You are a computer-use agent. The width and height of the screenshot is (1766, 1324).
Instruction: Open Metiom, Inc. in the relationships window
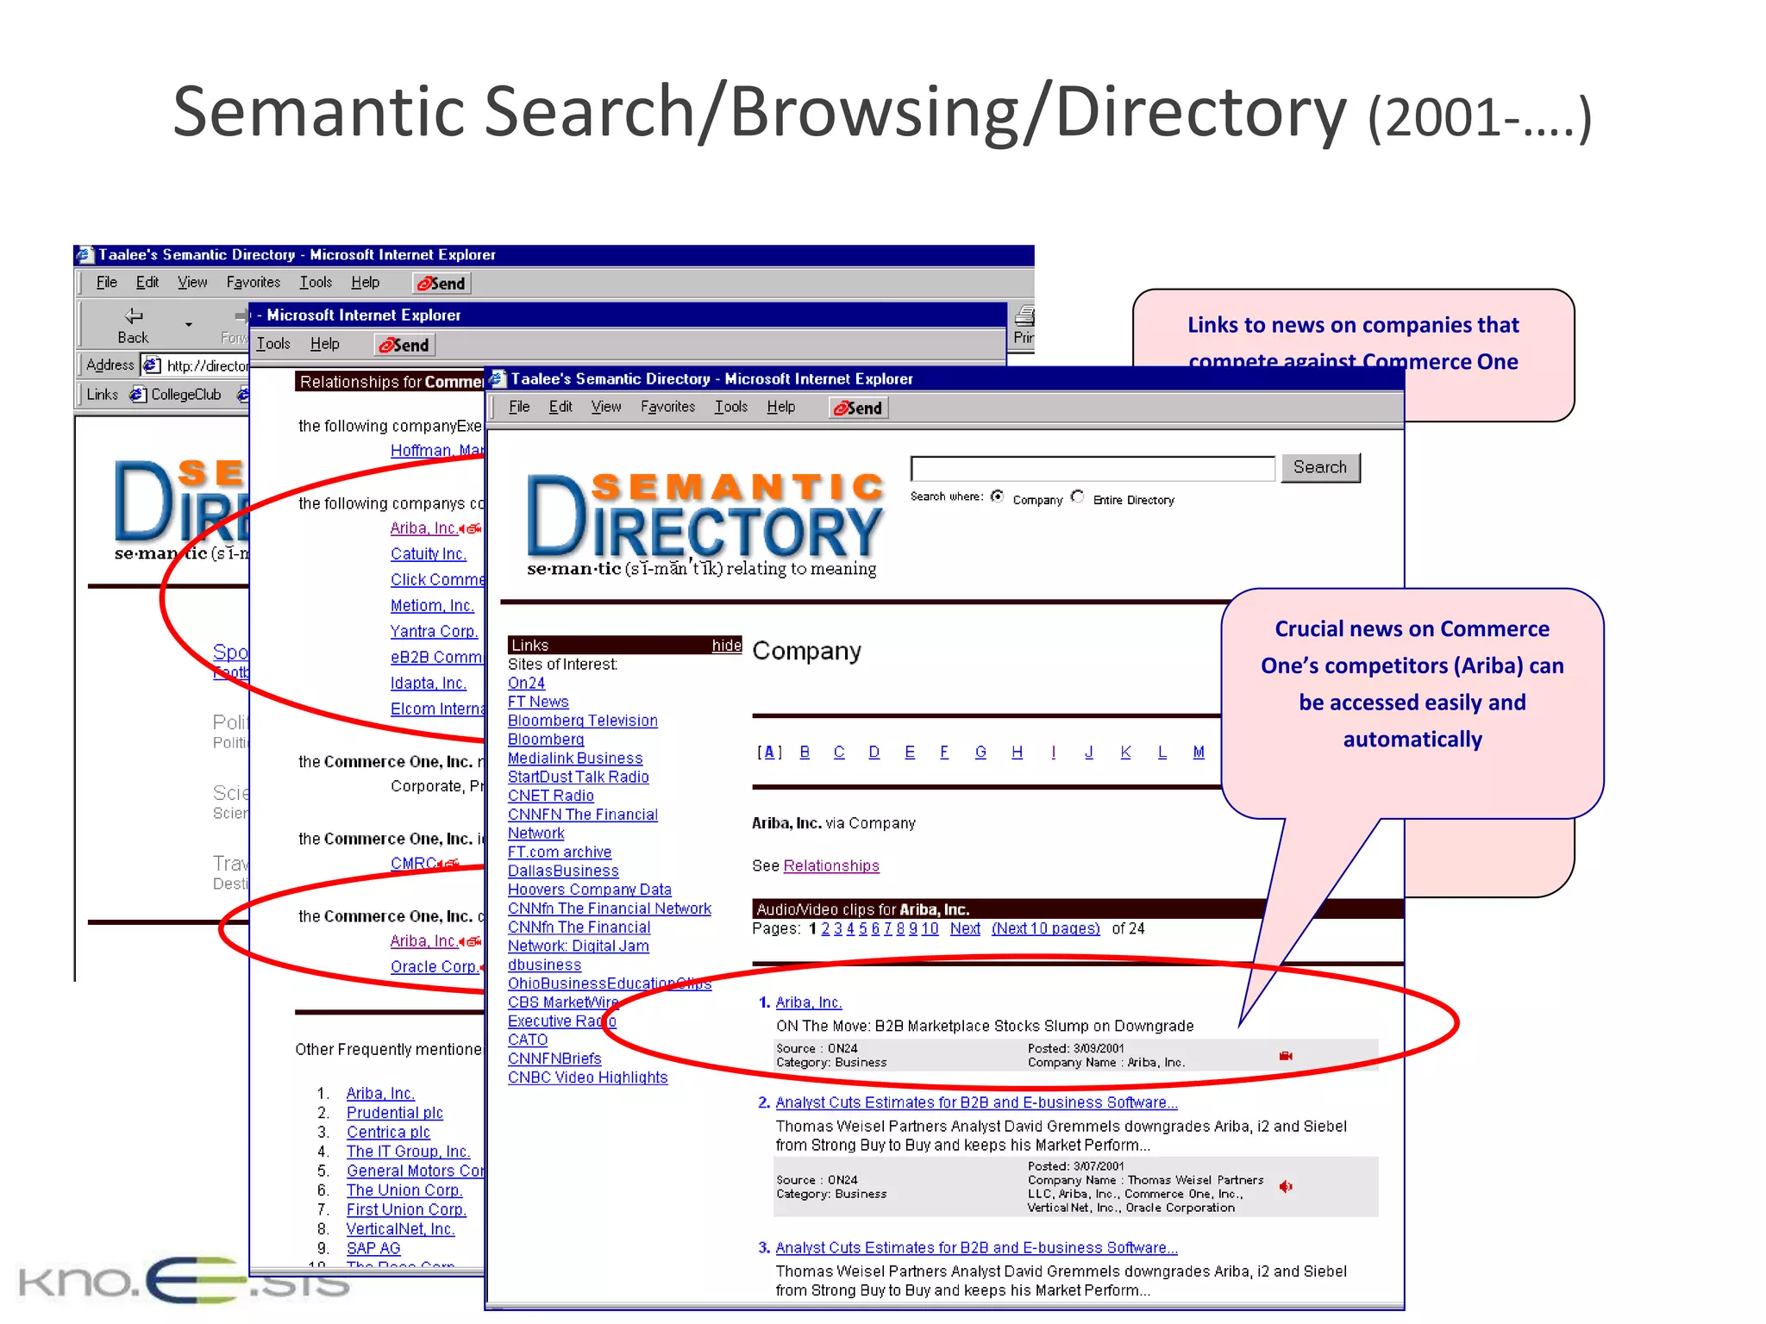point(432,605)
